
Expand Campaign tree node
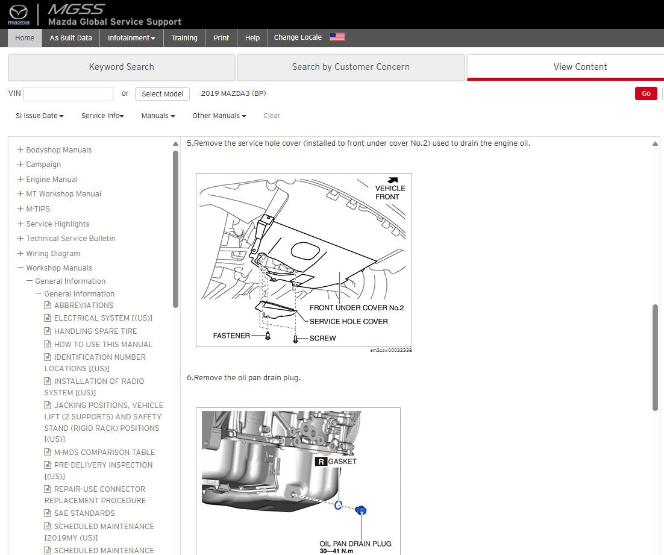coord(20,164)
